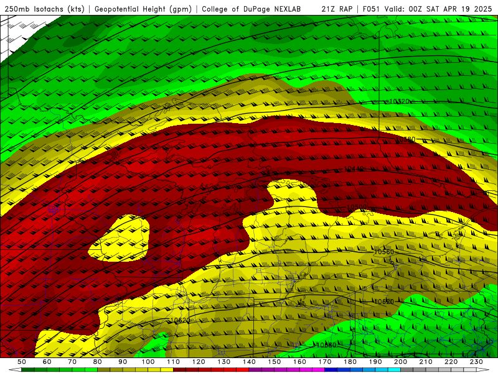Click the 'Geopotential Height (gpm)' title text
Viewport: 498px width, 373px height.
pos(143,9)
